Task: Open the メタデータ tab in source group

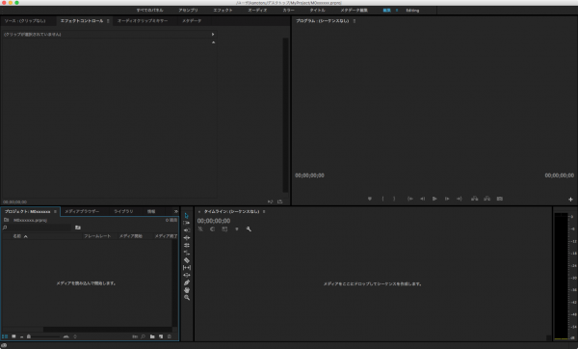Action: 192,21
